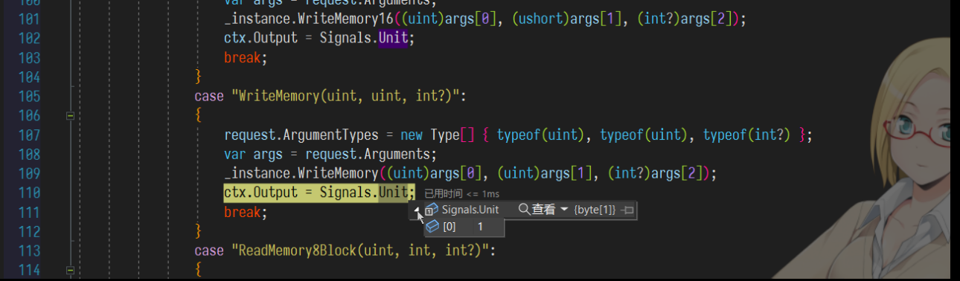Pin the datatip with the pin icon
960x281 pixels.
(x=627, y=210)
